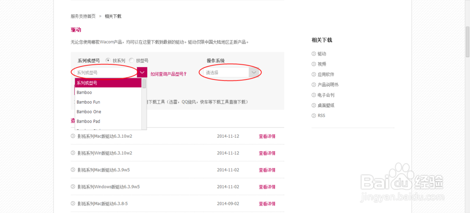The width and height of the screenshot is (470, 213).
Task: Click the dropdown list scrollbar thumb
Action: 144,83
